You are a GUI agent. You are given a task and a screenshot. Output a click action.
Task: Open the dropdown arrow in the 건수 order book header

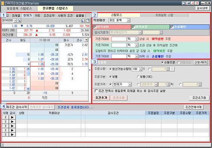pos(86,40)
